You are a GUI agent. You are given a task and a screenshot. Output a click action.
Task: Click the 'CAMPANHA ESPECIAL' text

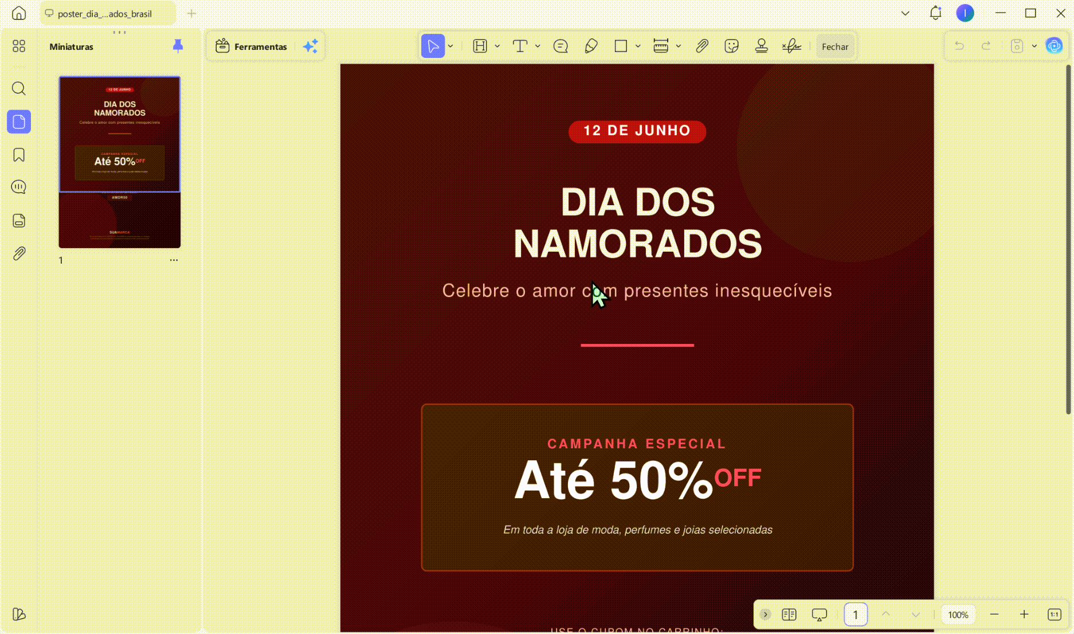(637, 444)
